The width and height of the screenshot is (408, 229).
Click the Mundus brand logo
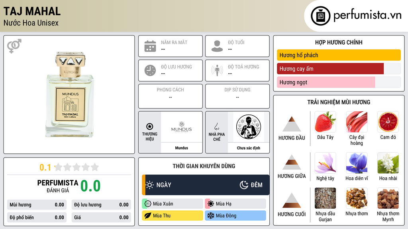pyautogui.click(x=181, y=127)
